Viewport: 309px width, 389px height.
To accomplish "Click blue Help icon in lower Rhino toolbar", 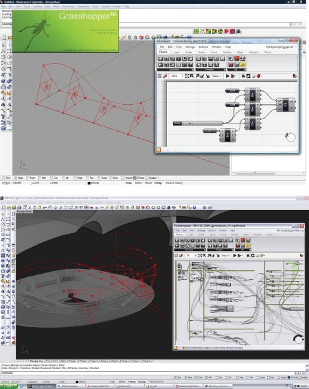I will pyautogui.click(x=194, y=207).
